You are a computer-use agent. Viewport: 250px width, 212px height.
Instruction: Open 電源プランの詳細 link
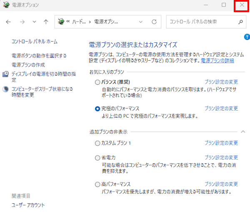tap(217, 61)
